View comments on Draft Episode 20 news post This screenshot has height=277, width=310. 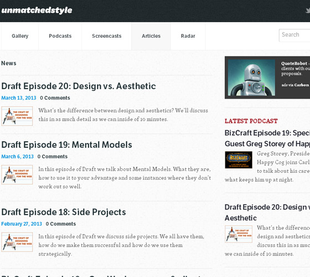[55, 98]
